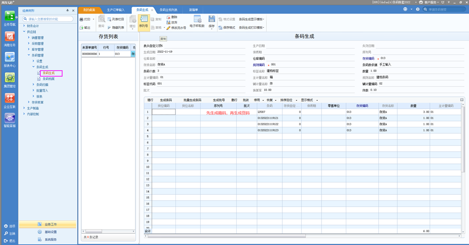Image resolution: width=469 pixels, height=245 pixels.
Task: Expand the 生产制造 tree node
Action: point(24,108)
